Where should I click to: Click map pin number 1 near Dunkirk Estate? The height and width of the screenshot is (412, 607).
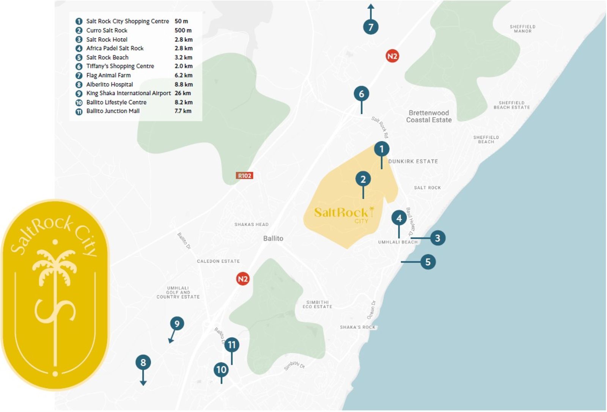click(381, 149)
